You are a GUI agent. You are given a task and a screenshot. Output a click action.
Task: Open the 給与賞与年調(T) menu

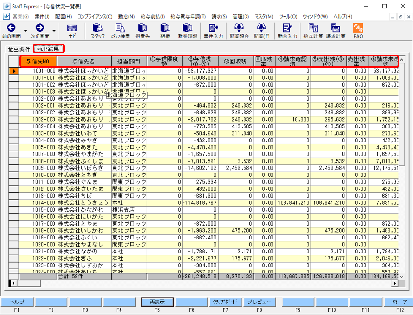coord(188,16)
